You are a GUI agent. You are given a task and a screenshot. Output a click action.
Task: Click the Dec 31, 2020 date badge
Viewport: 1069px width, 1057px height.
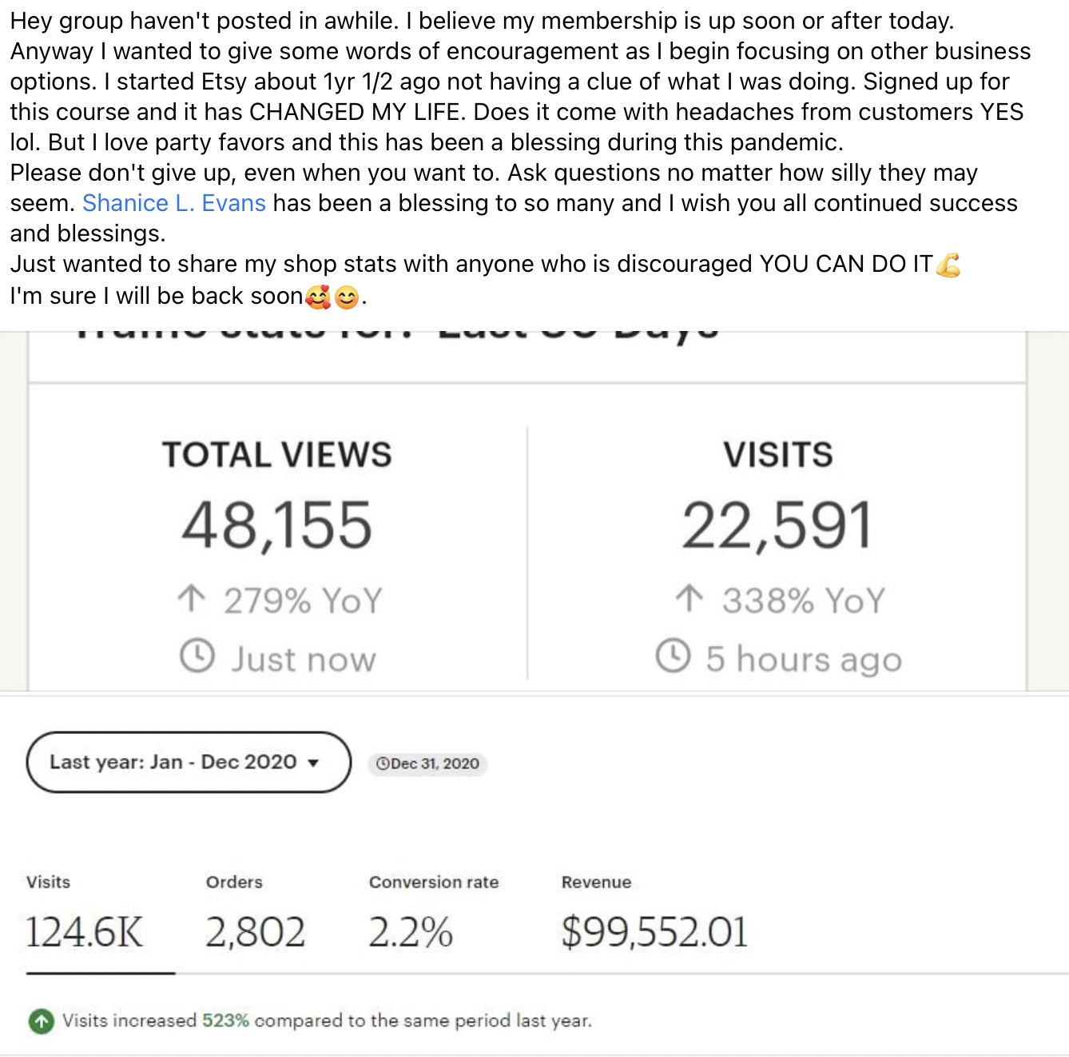427,764
